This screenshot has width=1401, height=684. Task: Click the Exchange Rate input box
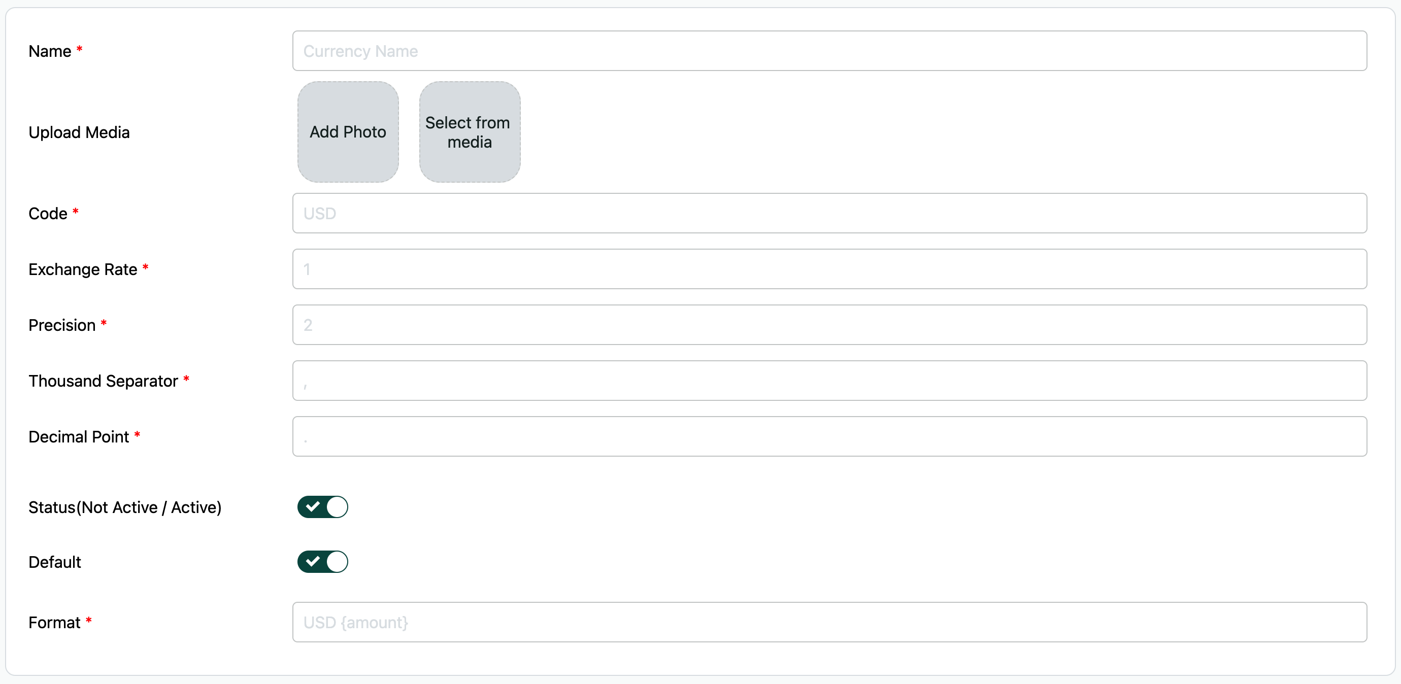[829, 269]
